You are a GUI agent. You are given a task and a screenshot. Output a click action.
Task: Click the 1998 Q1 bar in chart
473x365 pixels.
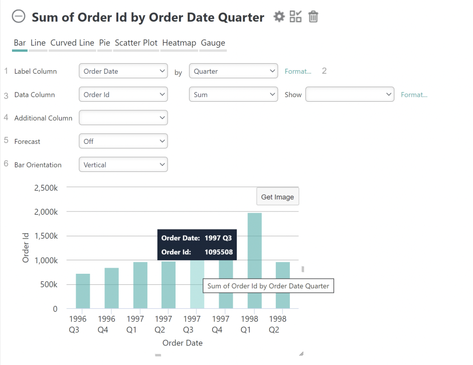tap(255, 261)
